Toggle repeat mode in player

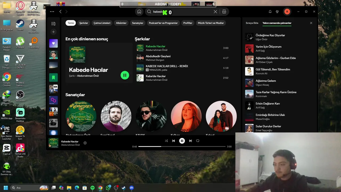(198, 141)
